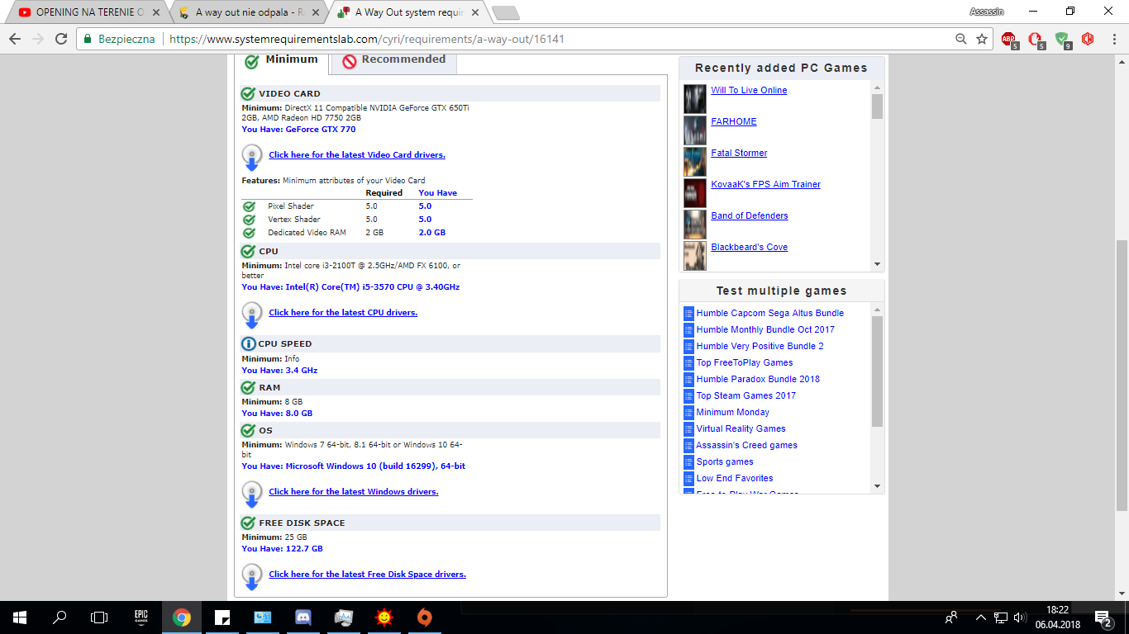Screen dimensions: 1129x634
Task: Click the Chrome icon in the taskbar
Action: click(x=182, y=617)
